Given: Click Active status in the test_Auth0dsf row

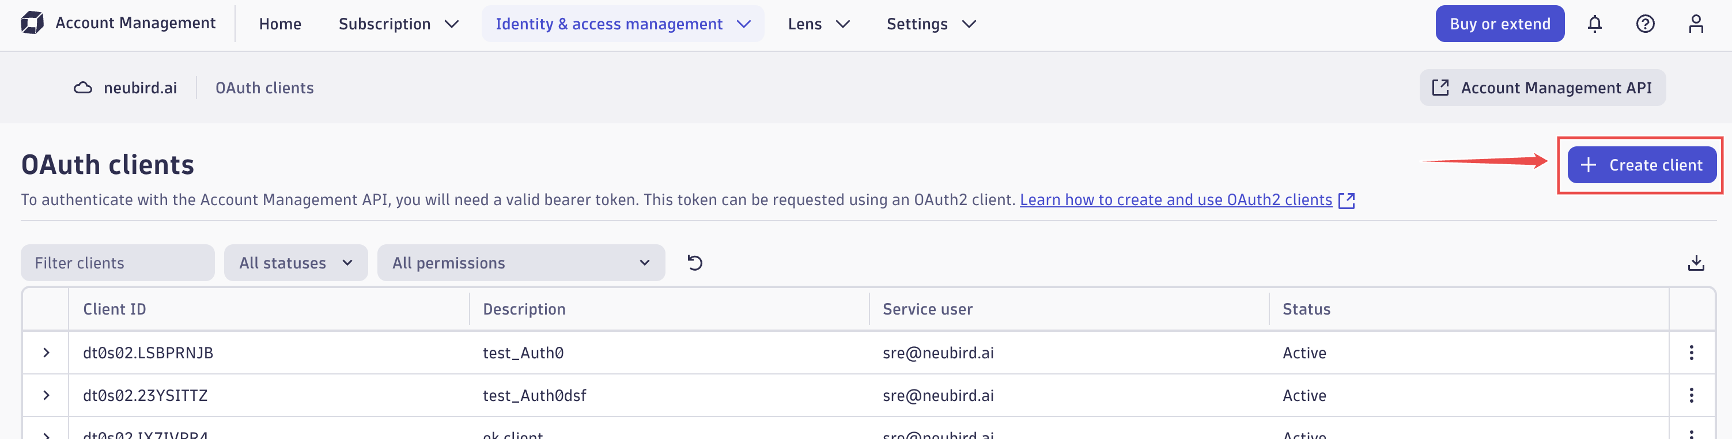Looking at the screenshot, I should pyautogui.click(x=1304, y=396).
